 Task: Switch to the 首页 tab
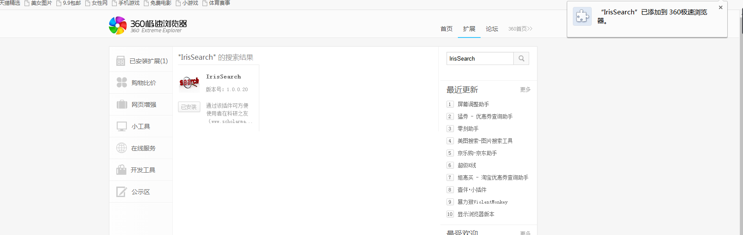tap(446, 29)
